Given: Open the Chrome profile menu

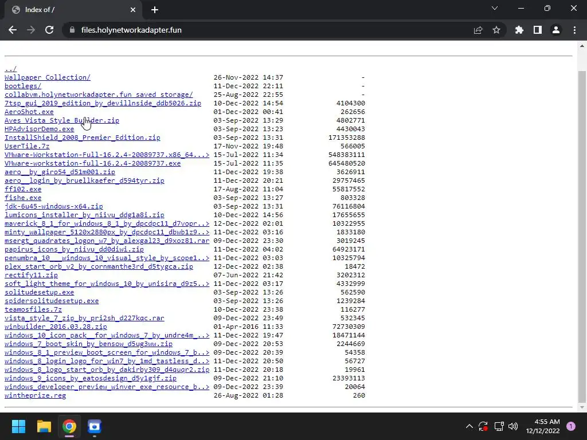Looking at the screenshot, I should [556, 30].
